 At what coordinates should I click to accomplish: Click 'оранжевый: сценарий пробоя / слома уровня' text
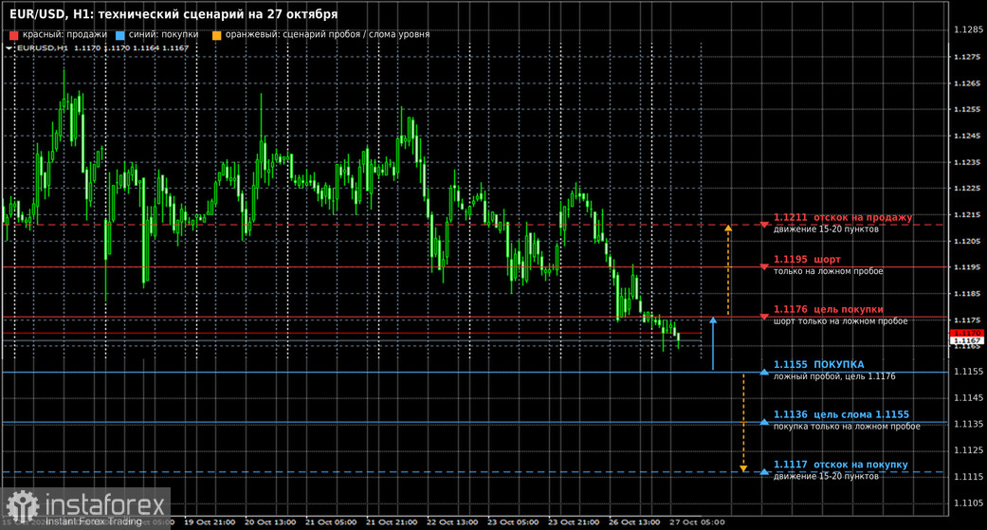click(x=327, y=35)
